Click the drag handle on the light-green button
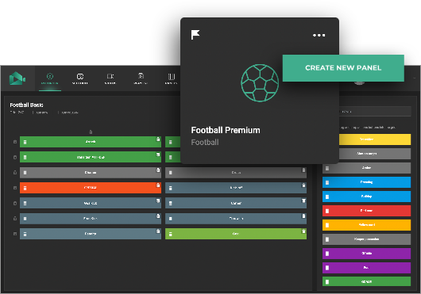 [171, 234]
